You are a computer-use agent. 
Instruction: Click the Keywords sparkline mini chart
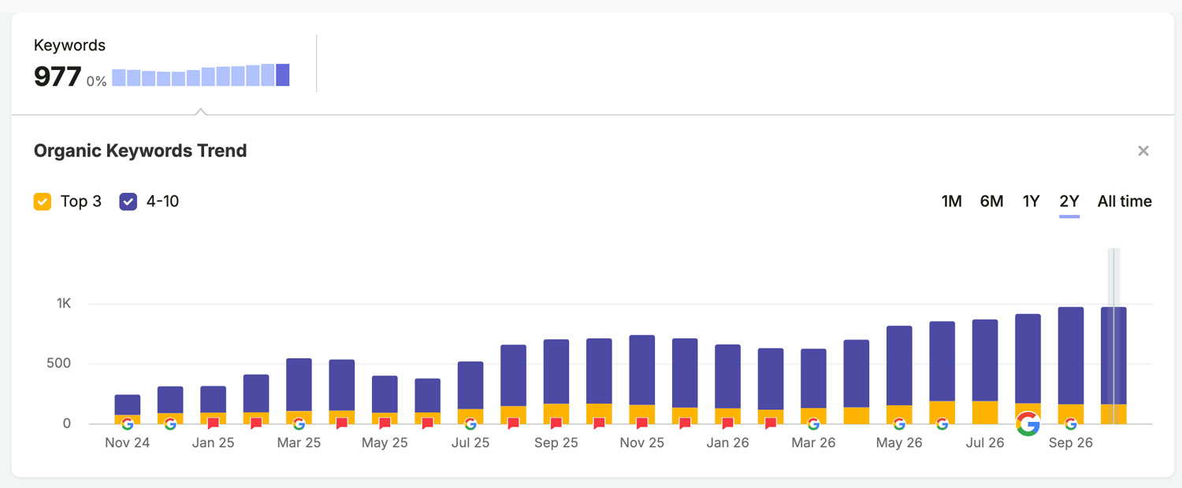201,75
